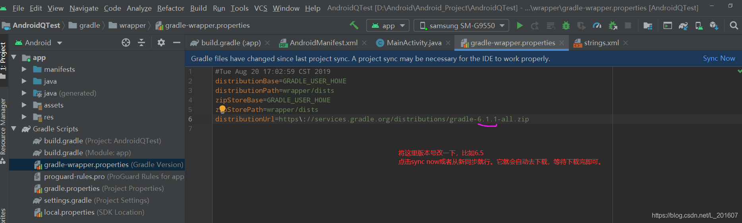Click the green inspection checkmark indicator
Screen dimensions: 742x223
click(740, 71)
